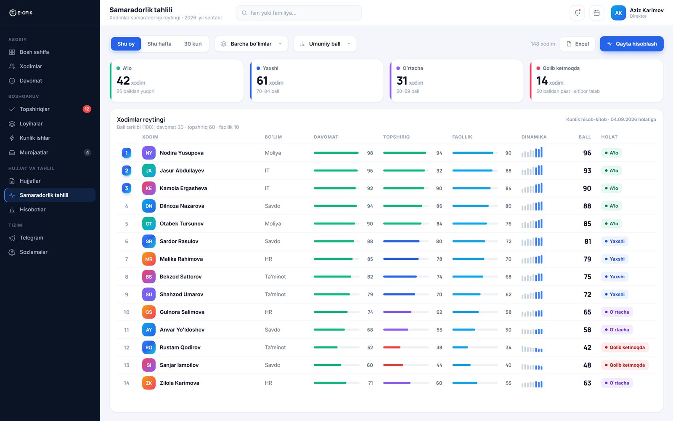Viewport: 673px width, 421px height.
Task: Click Jasur Abdullayev's davomat progress bar
Action: 336,171
